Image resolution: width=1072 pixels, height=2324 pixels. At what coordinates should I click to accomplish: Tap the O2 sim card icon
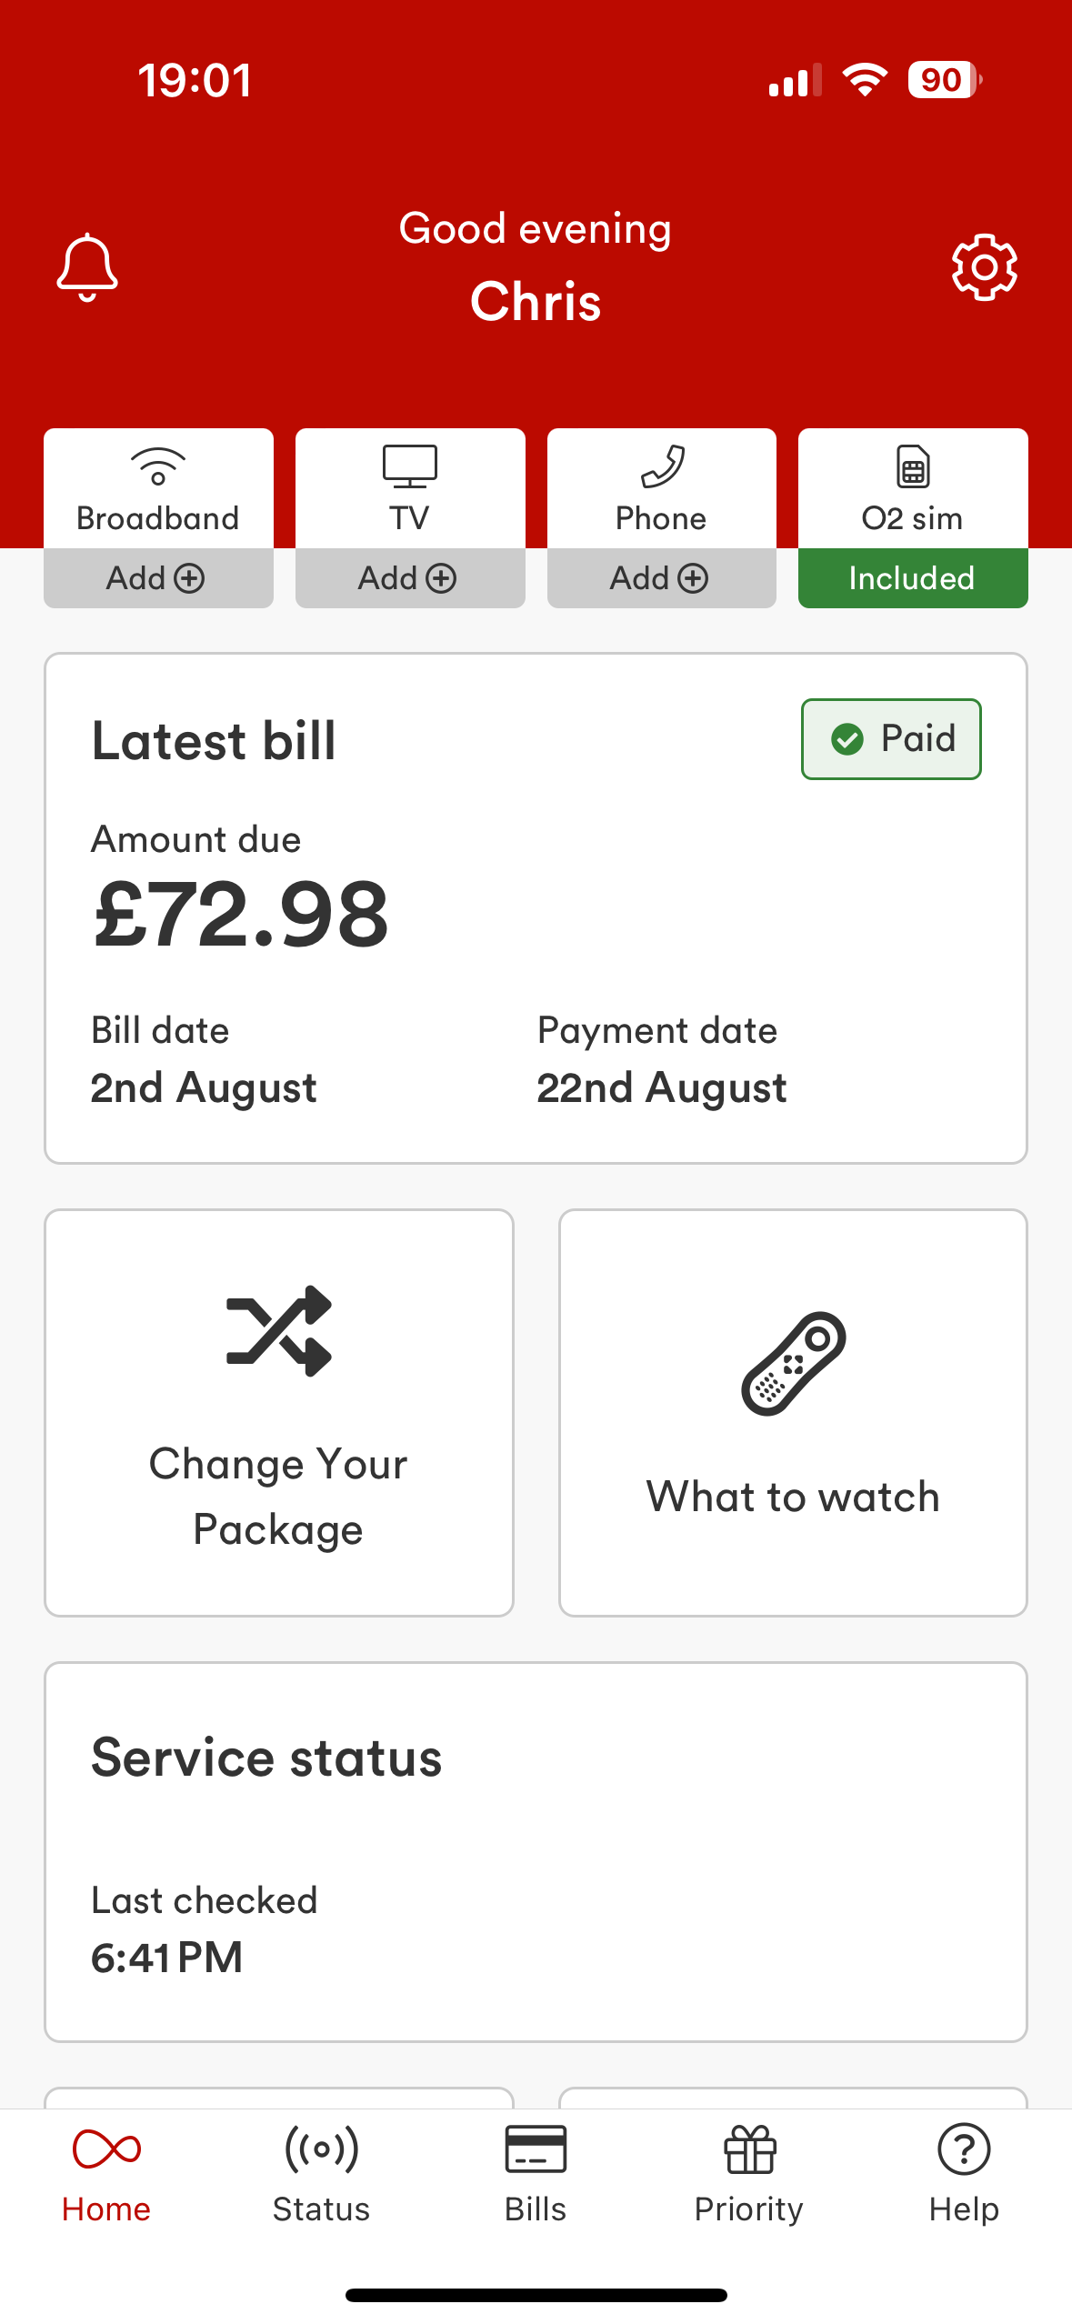pyautogui.click(x=913, y=466)
